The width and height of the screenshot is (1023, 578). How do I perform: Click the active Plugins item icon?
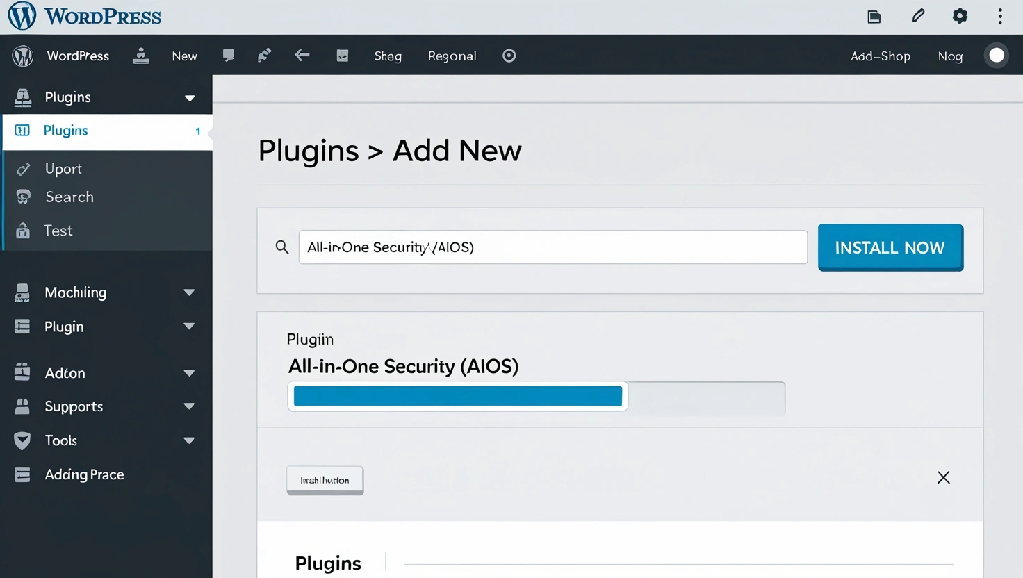point(22,131)
